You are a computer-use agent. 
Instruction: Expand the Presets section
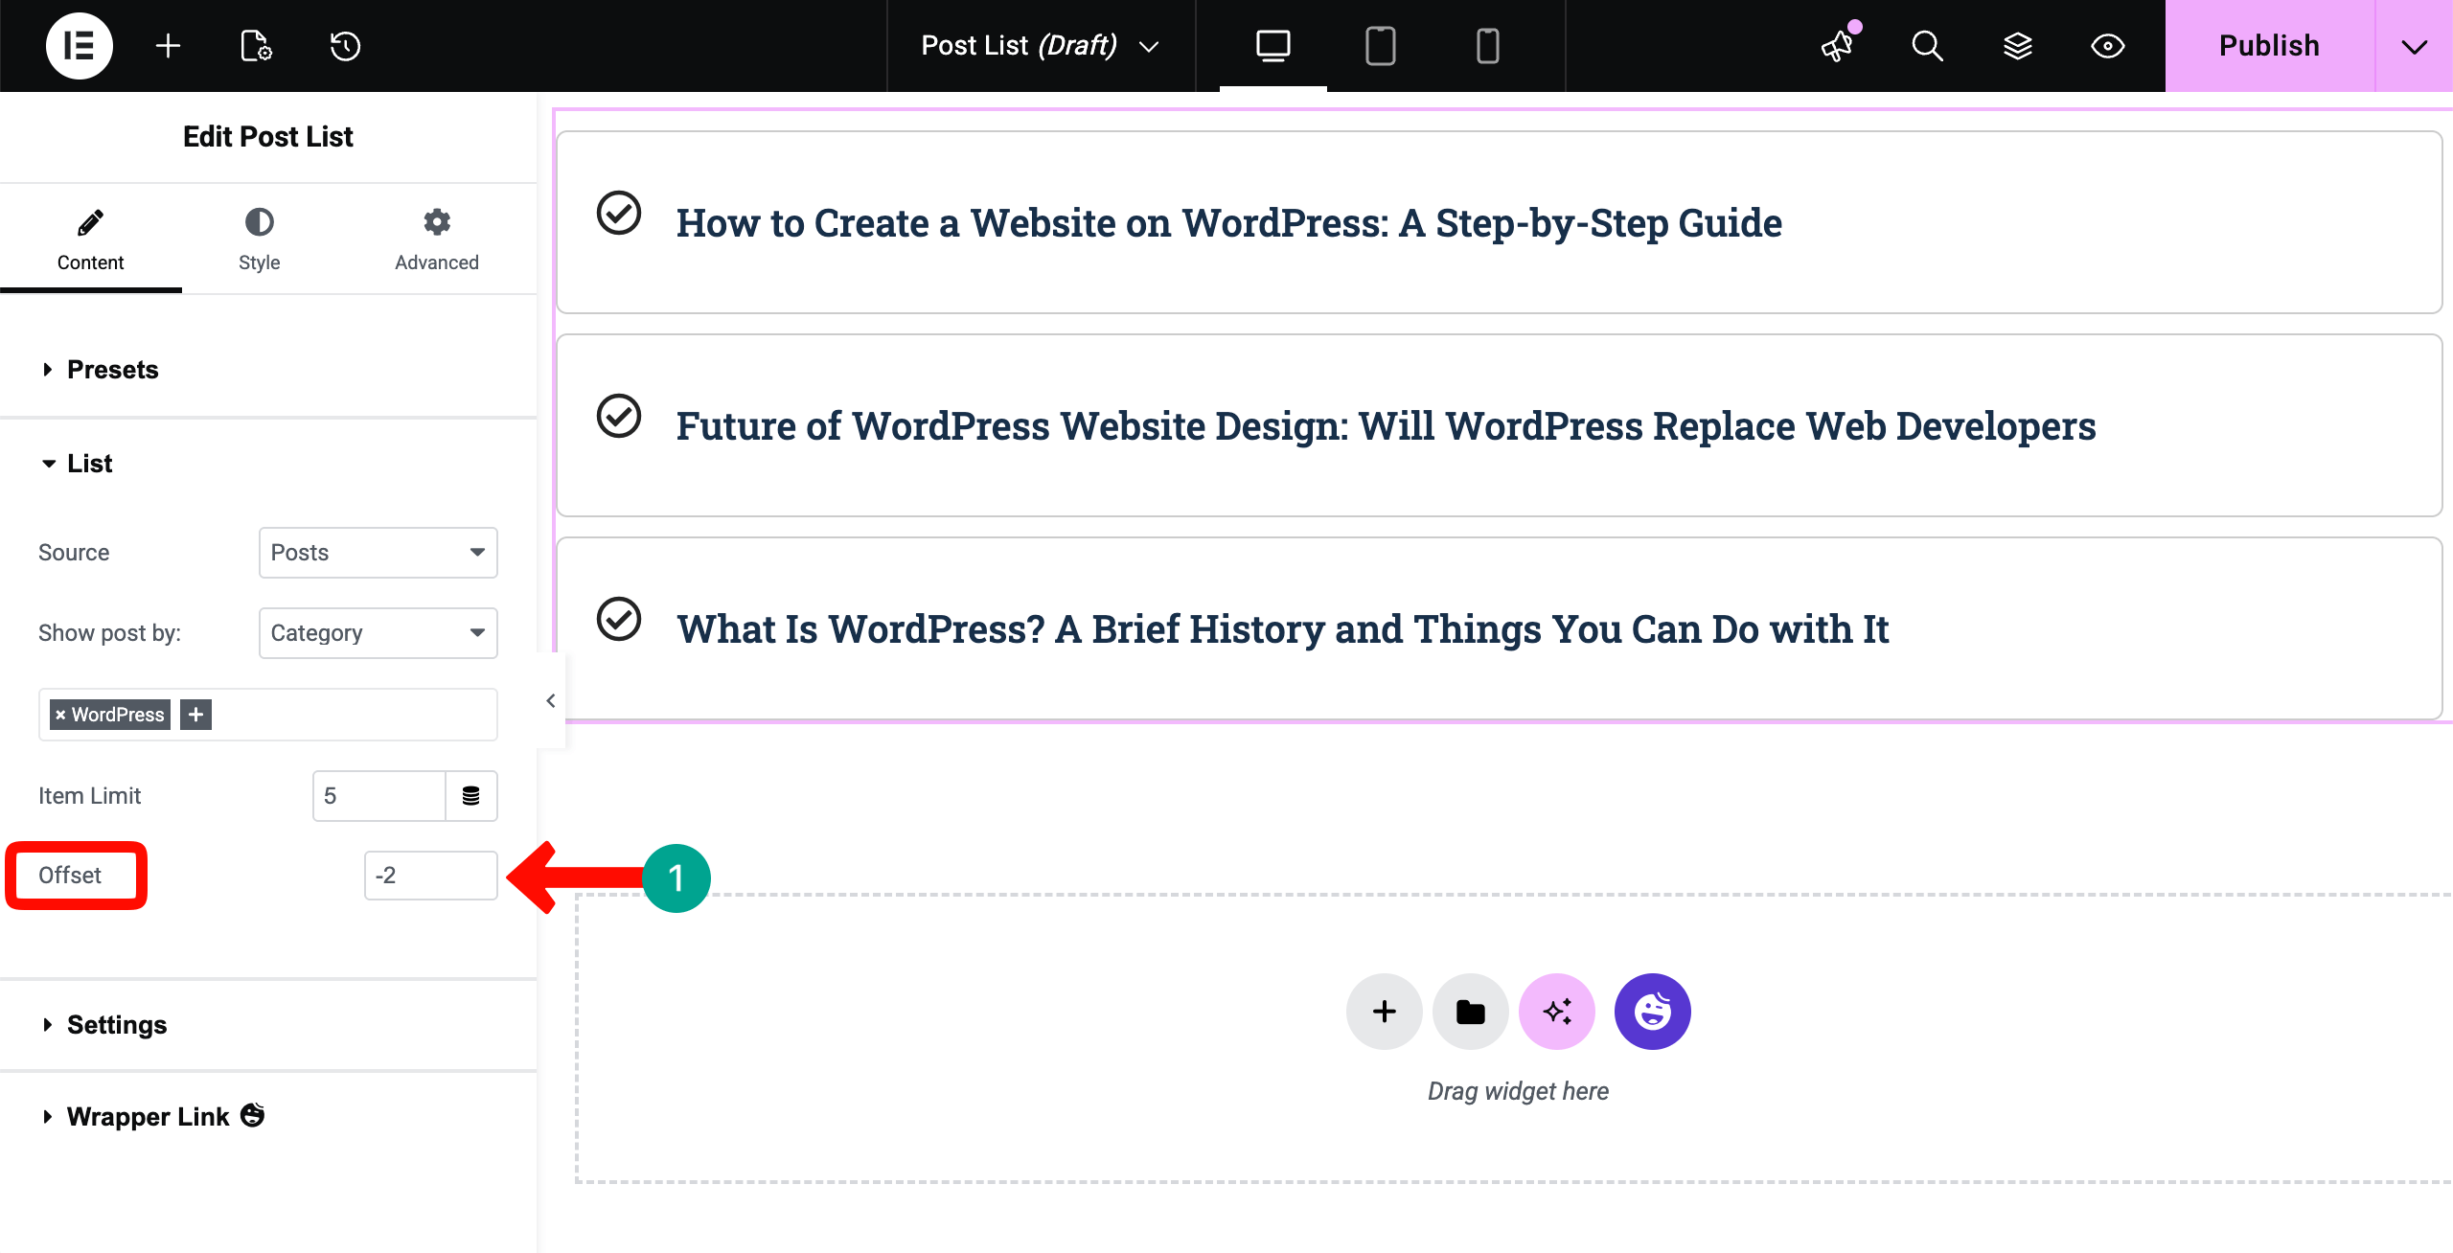tap(112, 370)
